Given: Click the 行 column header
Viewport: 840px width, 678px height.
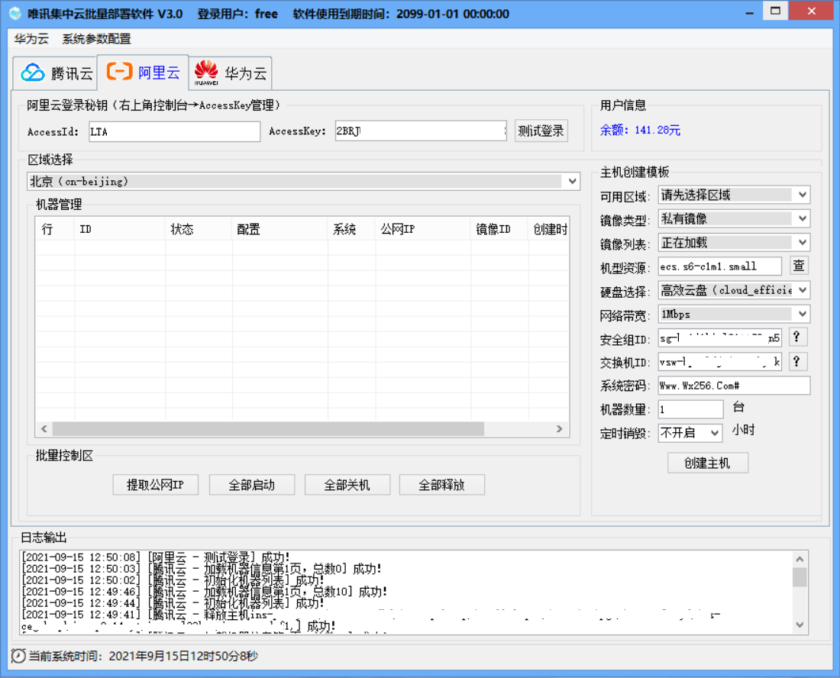Looking at the screenshot, I should tap(55, 229).
